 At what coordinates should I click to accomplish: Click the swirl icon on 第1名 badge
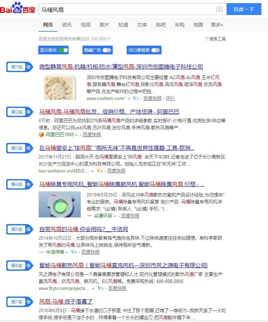tap(29, 67)
